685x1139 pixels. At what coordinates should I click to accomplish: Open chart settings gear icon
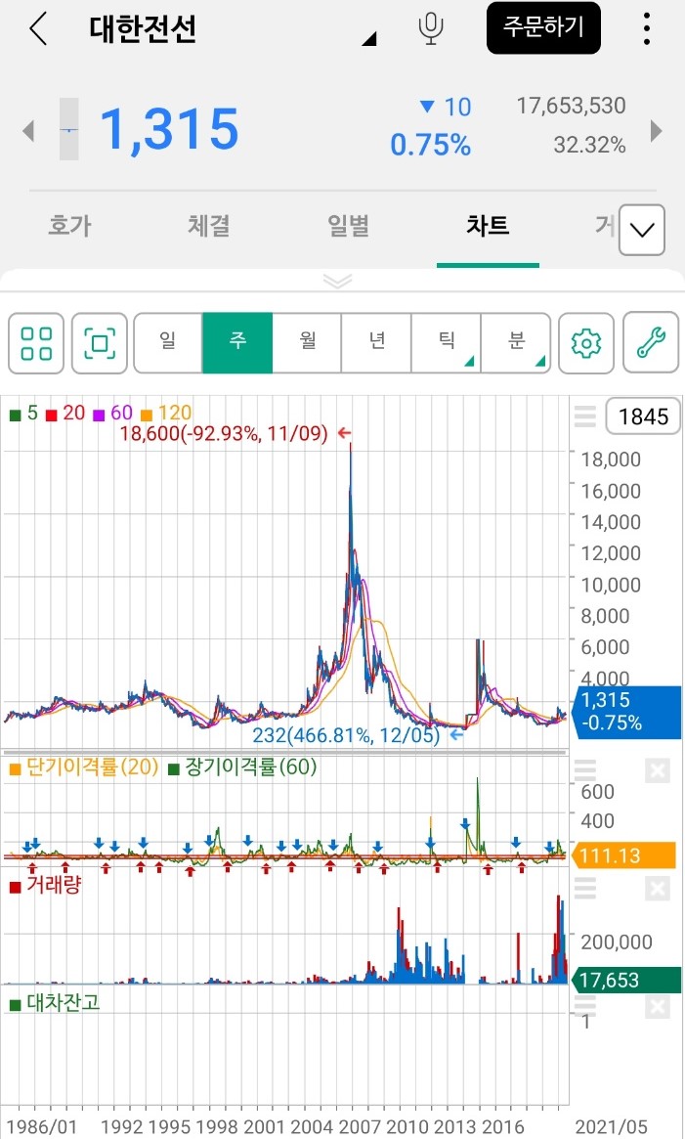586,343
